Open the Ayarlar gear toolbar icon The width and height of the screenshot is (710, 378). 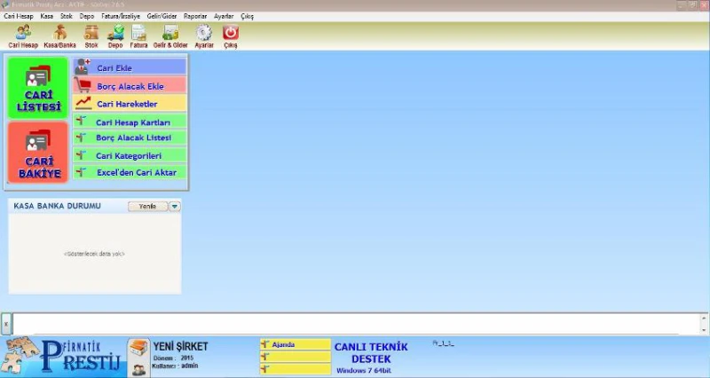click(x=204, y=36)
